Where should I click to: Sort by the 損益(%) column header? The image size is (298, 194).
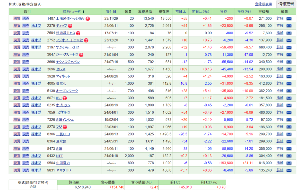(244, 12)
